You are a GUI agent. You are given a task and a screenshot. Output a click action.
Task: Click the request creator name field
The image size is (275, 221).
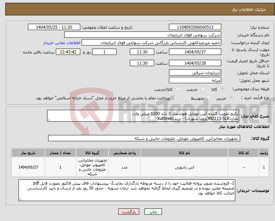pyautogui.click(x=151, y=43)
